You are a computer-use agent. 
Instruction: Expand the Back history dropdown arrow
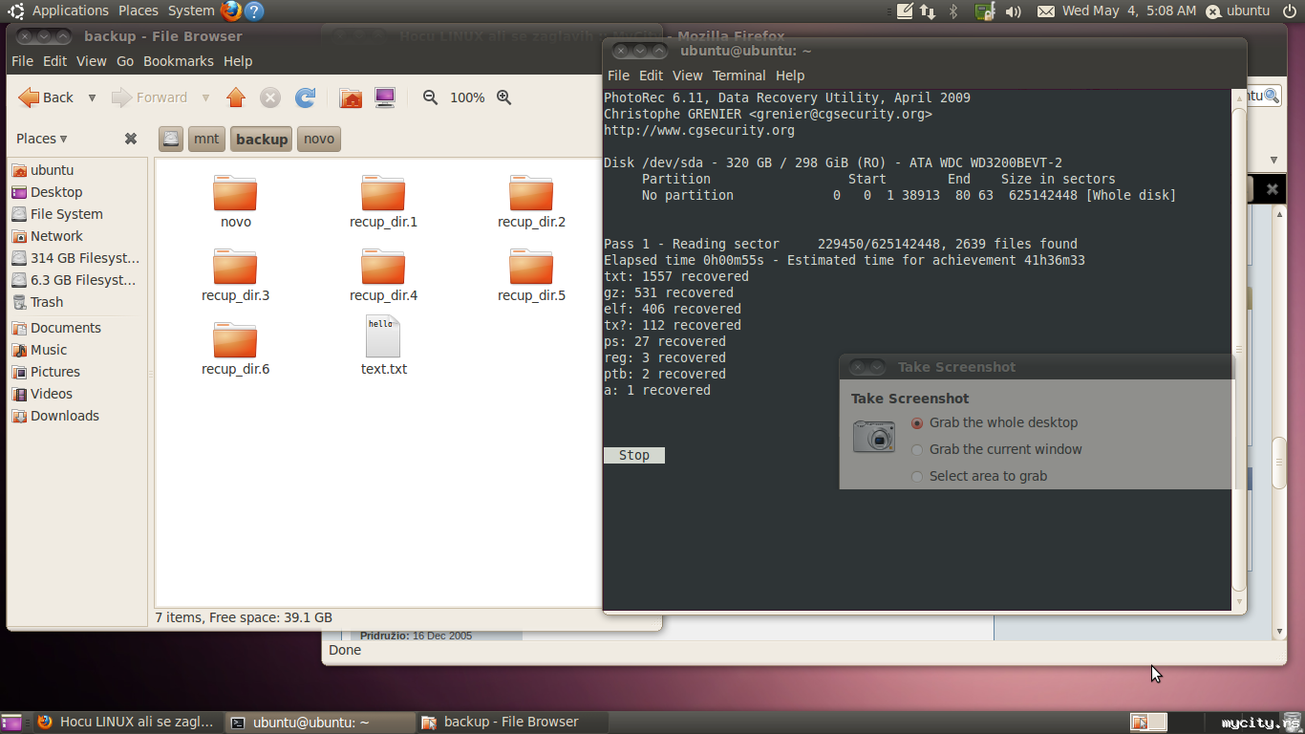pyautogui.click(x=92, y=97)
